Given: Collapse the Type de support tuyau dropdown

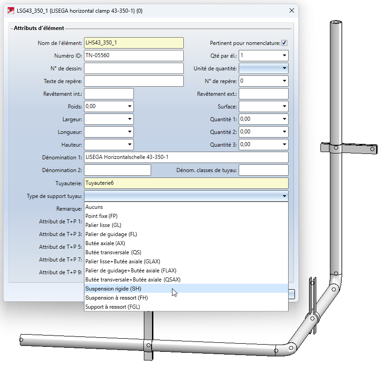Looking at the screenshot, I should coord(285,196).
